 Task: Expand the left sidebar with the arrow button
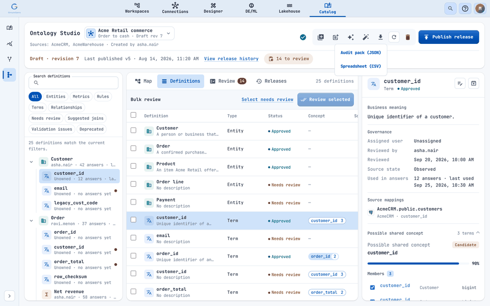click(x=9, y=296)
